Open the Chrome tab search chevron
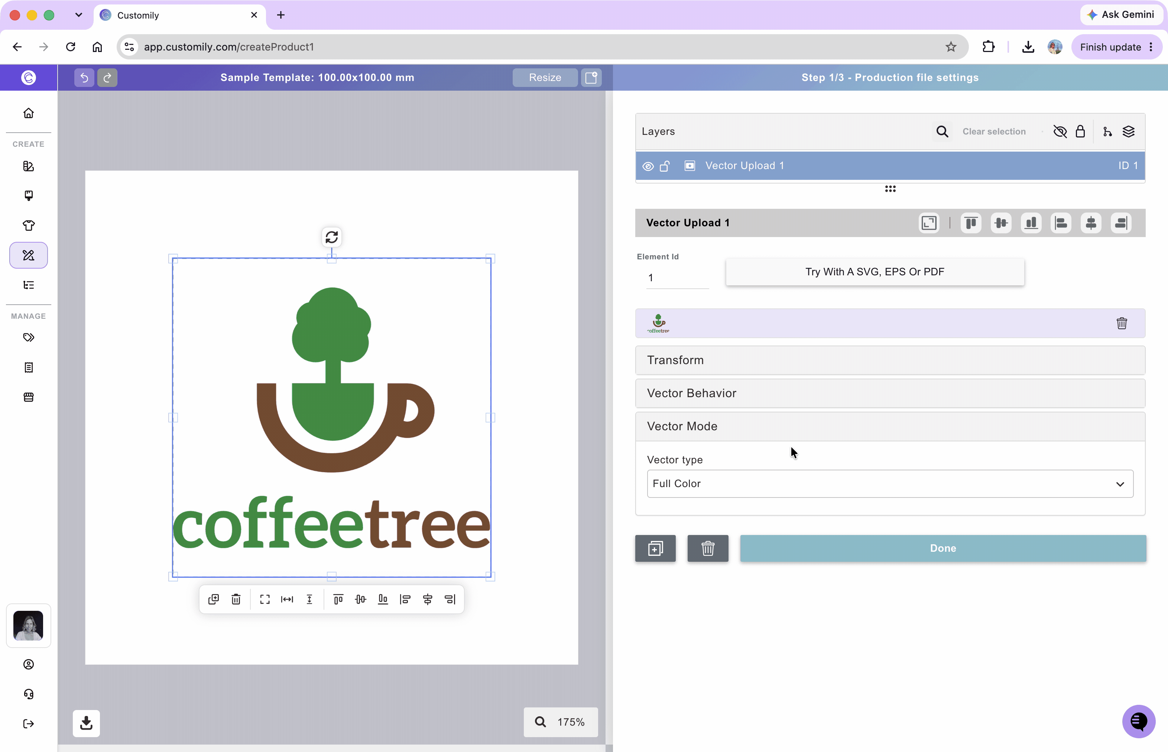 79,15
